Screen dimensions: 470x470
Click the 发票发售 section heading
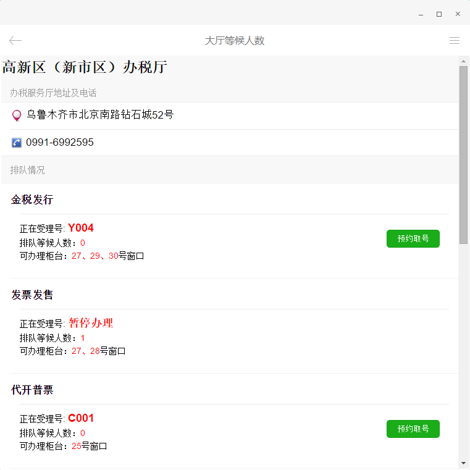32,295
